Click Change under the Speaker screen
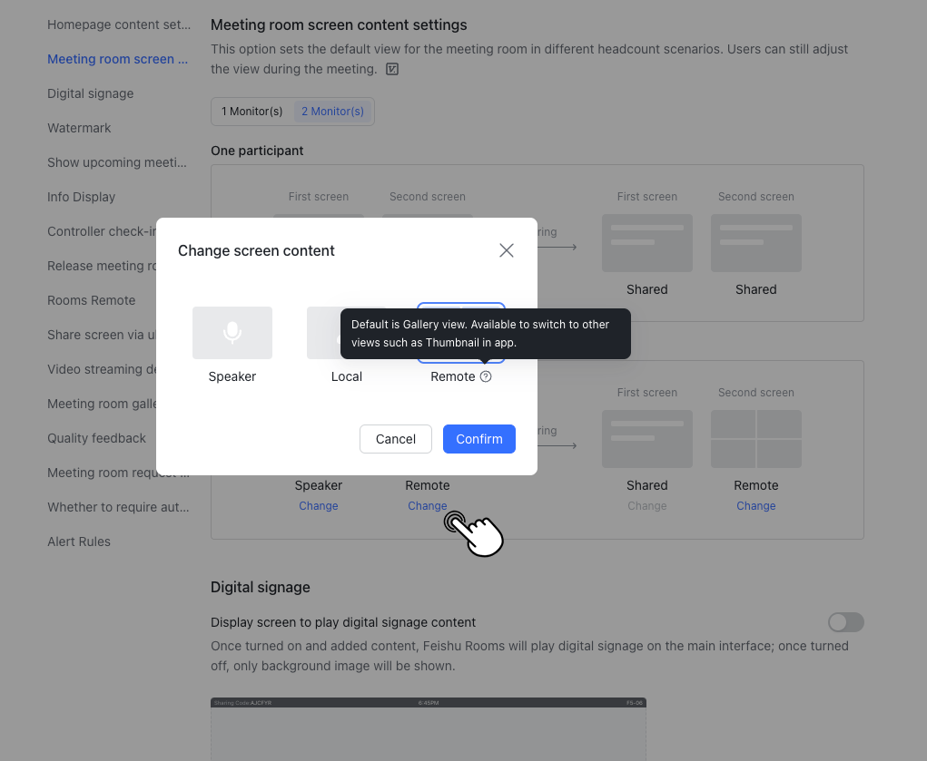The image size is (927, 761). (x=318, y=506)
